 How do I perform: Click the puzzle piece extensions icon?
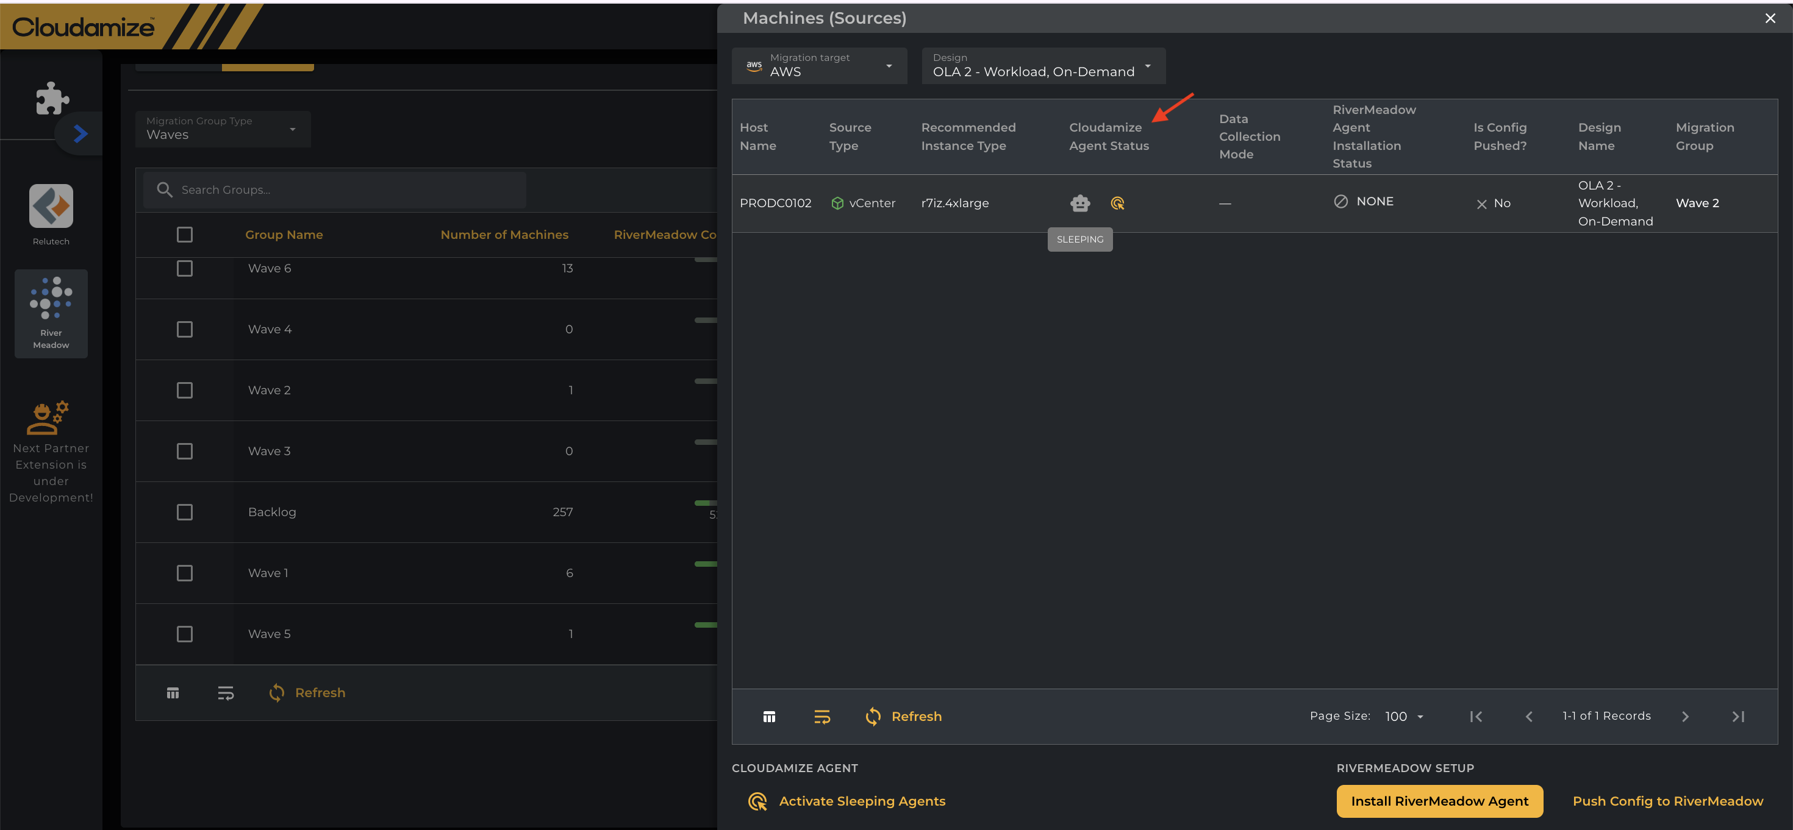point(52,98)
